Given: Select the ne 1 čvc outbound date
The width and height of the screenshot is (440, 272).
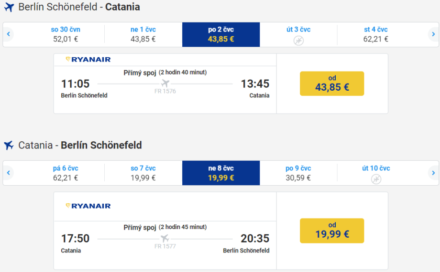Looking at the screenshot, I should point(143,34).
